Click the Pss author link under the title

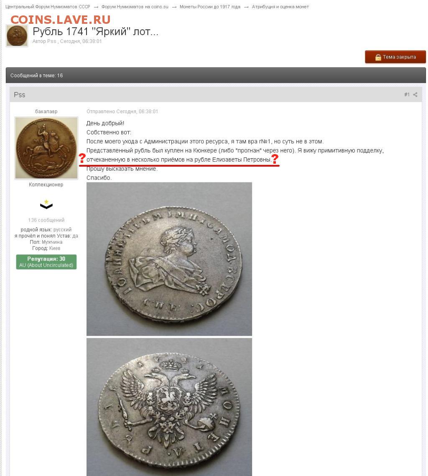[x=52, y=41]
